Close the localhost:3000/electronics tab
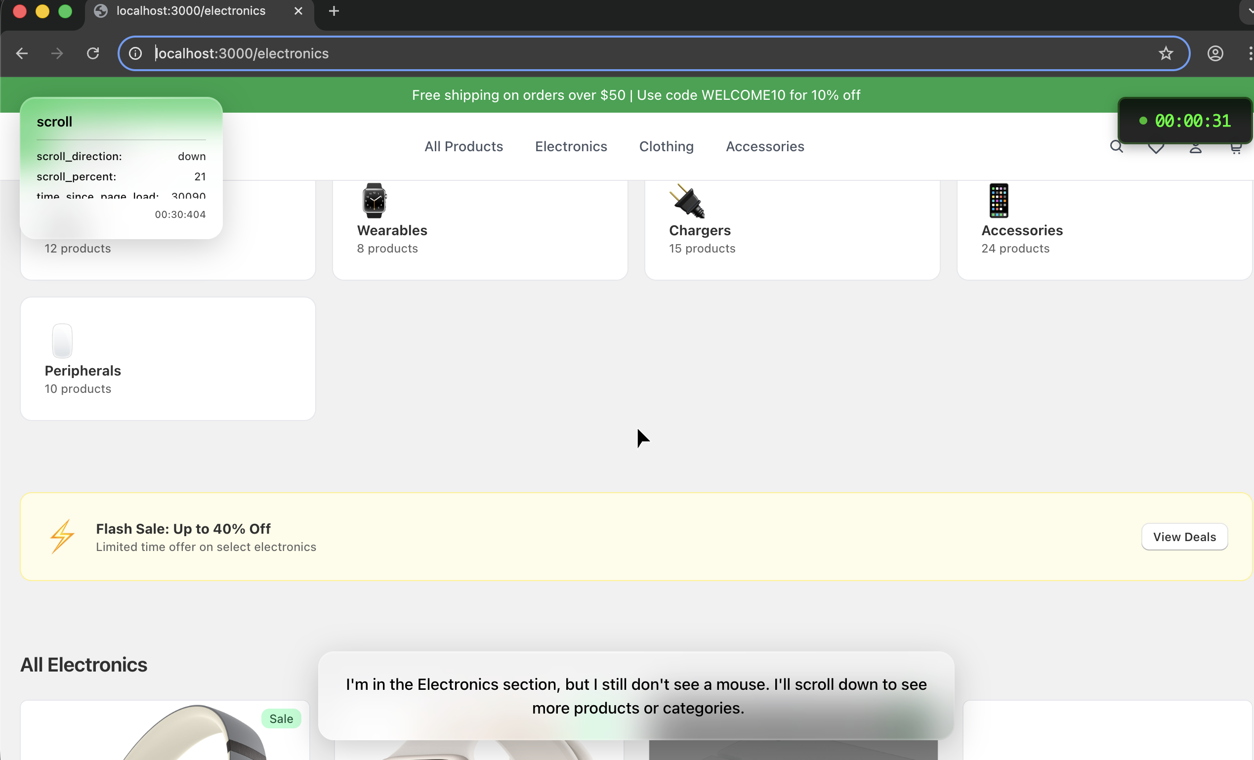Image resolution: width=1254 pixels, height=760 pixels. (298, 11)
